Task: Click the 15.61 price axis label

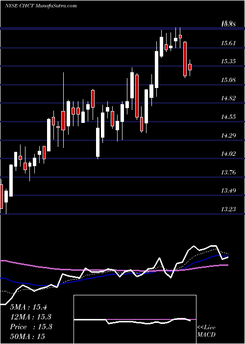Action: (228, 43)
